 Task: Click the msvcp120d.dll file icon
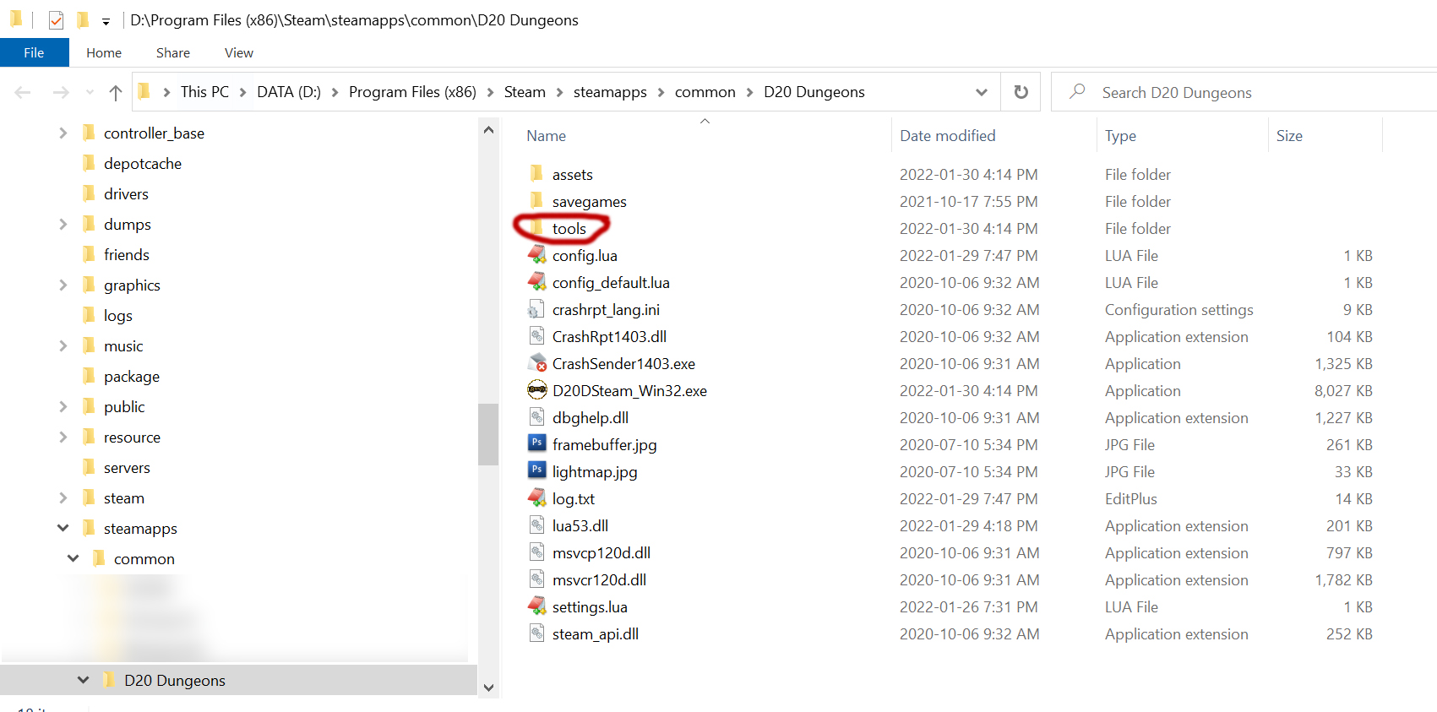[536, 552]
